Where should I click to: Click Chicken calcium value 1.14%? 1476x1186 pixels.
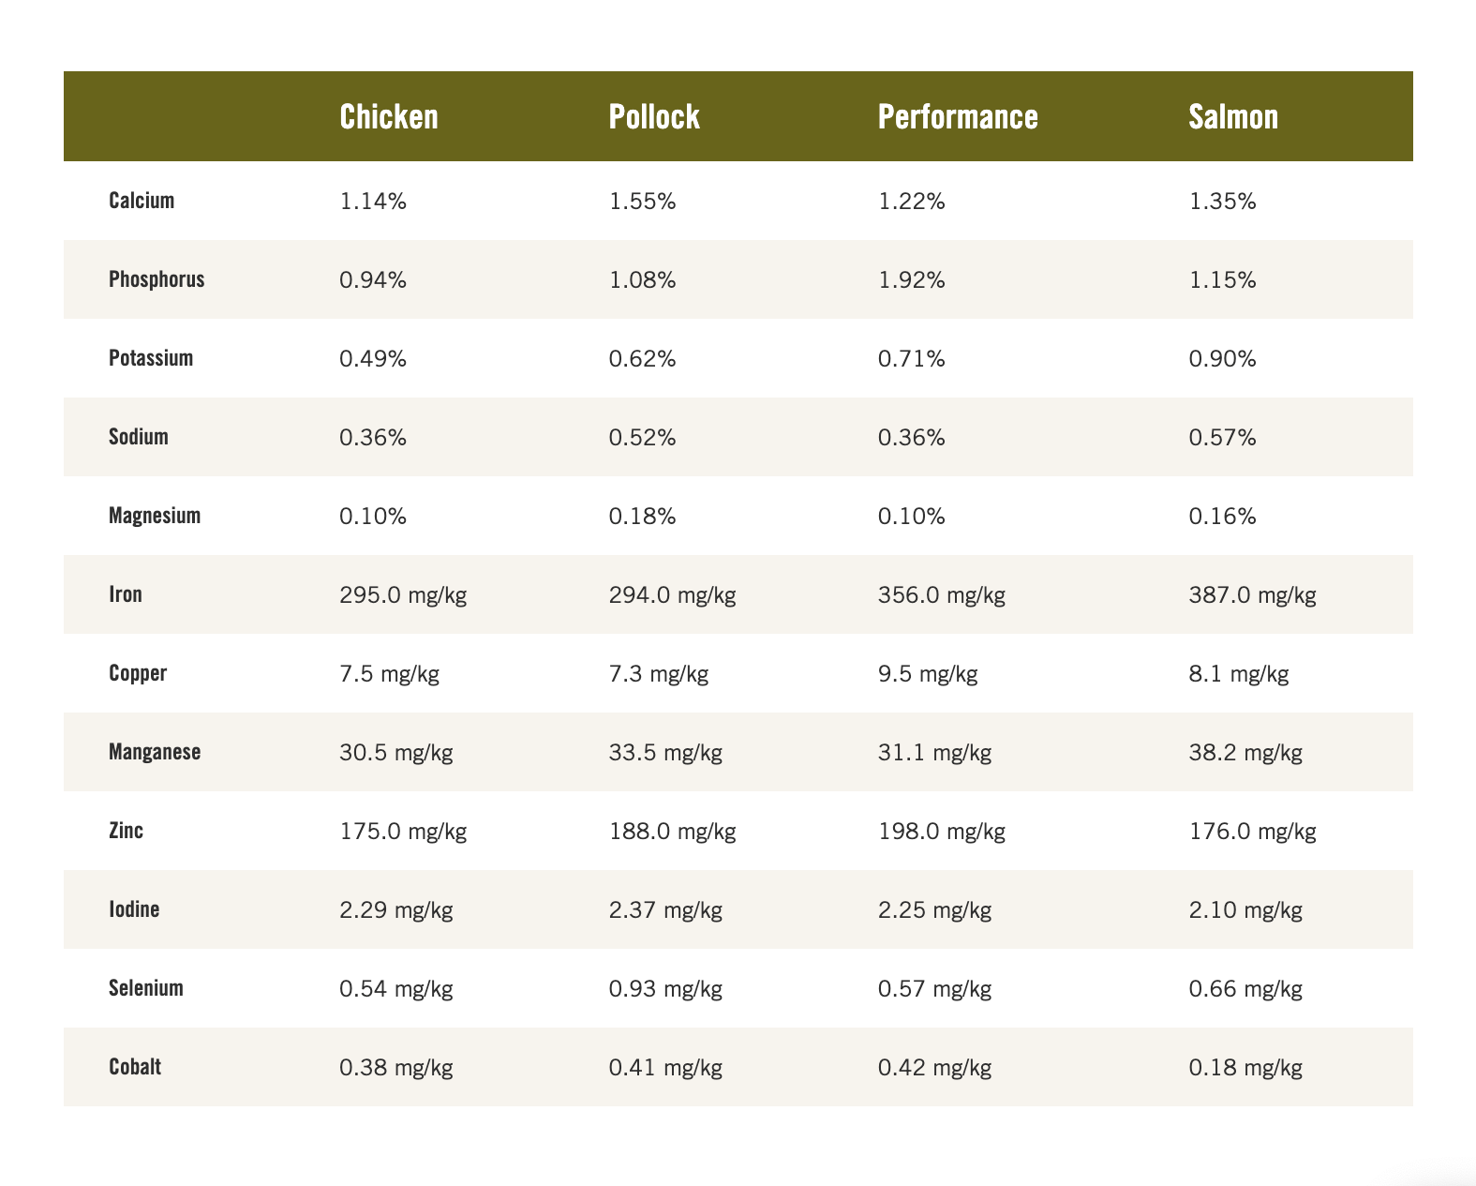click(x=373, y=202)
